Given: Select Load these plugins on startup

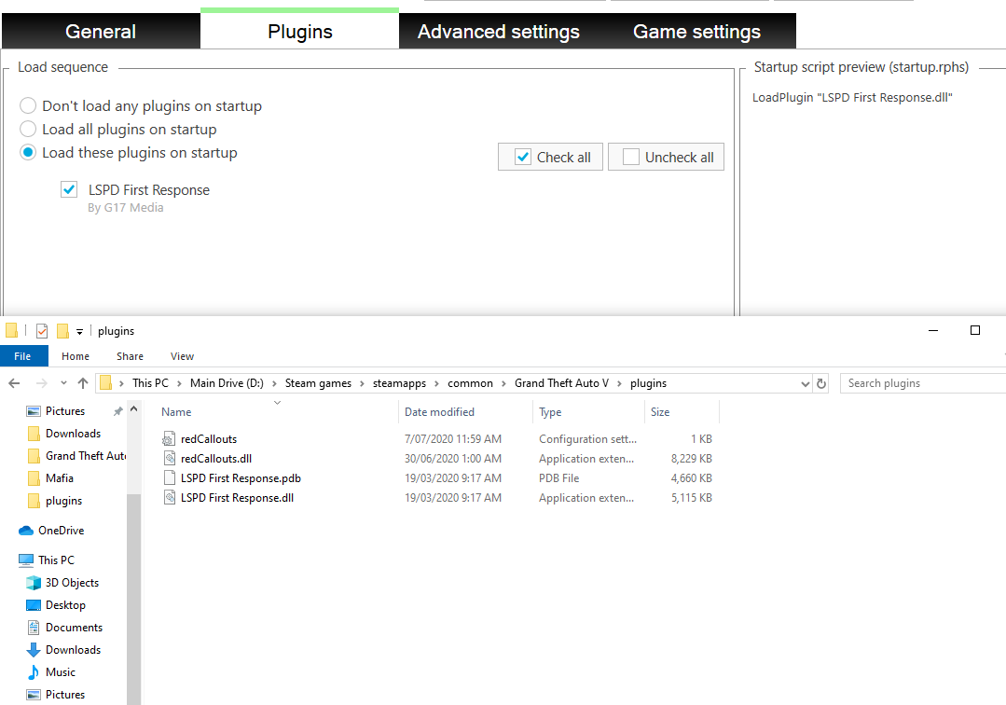Looking at the screenshot, I should (28, 152).
